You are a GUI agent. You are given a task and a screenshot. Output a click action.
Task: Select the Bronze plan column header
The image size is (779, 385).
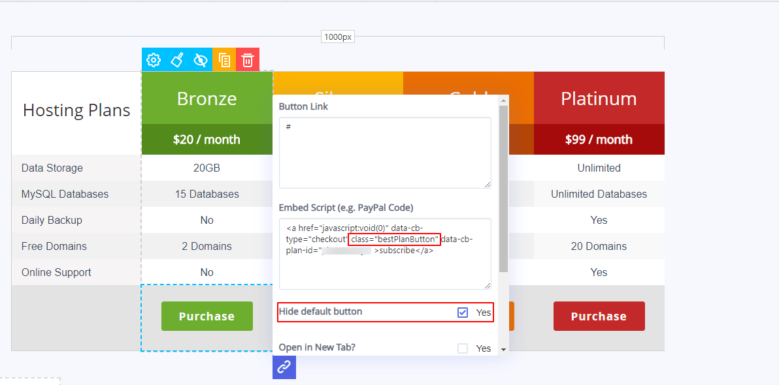(207, 99)
